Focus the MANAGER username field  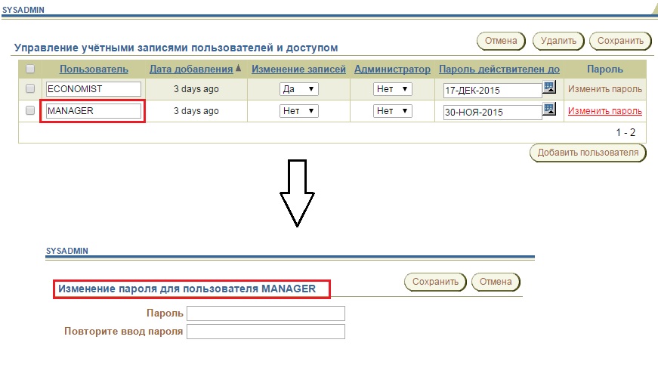(x=93, y=111)
